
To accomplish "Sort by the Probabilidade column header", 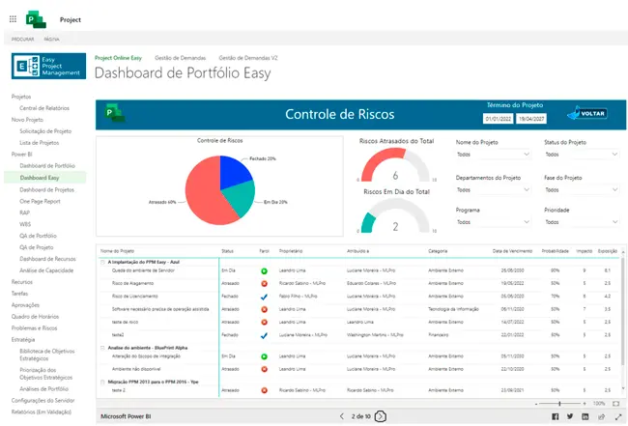I will tap(556, 251).
